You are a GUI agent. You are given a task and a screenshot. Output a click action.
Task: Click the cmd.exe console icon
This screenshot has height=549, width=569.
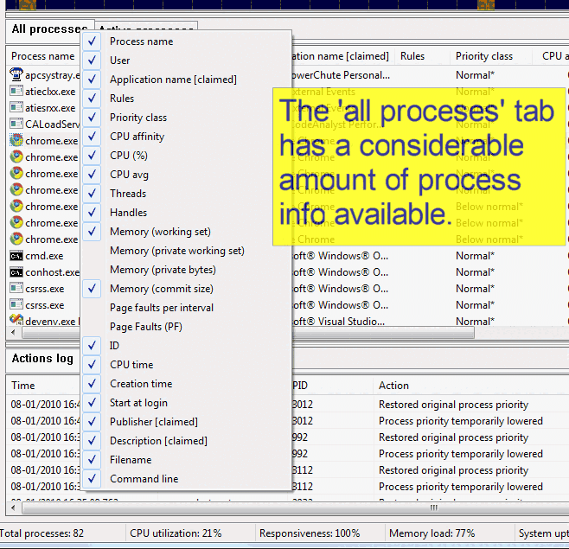(16, 256)
